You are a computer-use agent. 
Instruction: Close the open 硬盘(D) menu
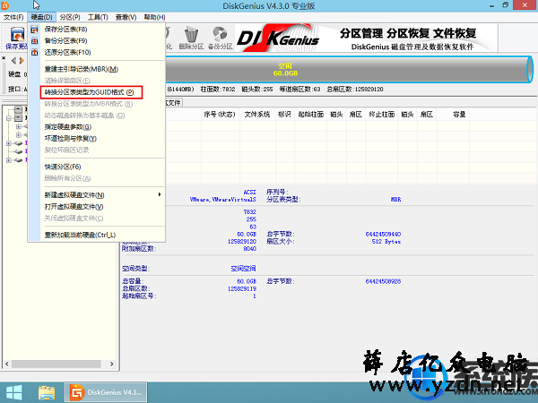point(41,17)
